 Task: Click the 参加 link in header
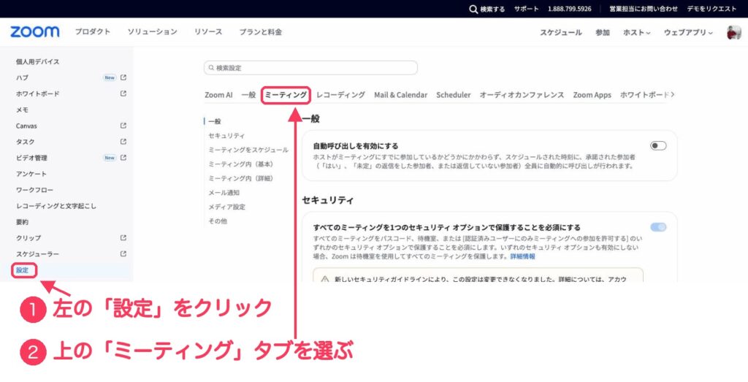click(x=603, y=32)
